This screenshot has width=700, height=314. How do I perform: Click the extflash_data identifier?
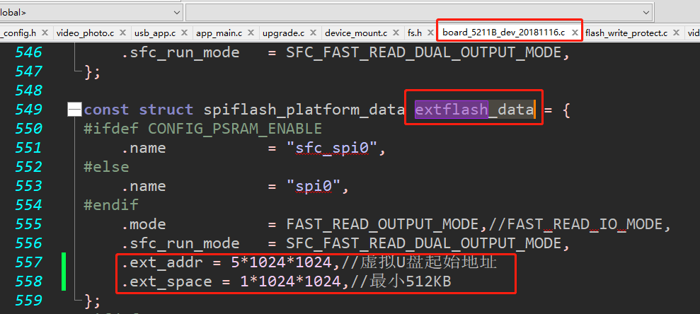474,110
